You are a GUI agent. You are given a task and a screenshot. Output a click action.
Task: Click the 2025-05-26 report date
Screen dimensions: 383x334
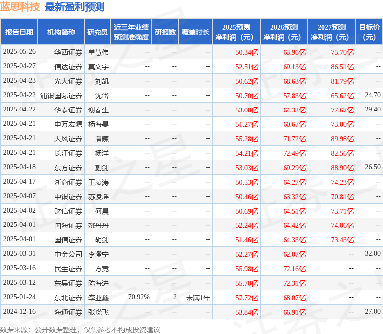pos(19,51)
